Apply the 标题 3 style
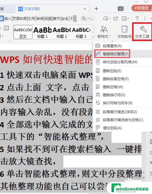 81,32
